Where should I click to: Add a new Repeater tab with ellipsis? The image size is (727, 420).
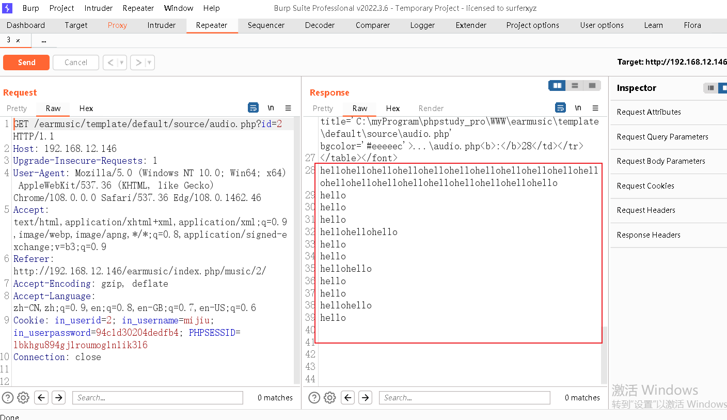pyautogui.click(x=44, y=40)
